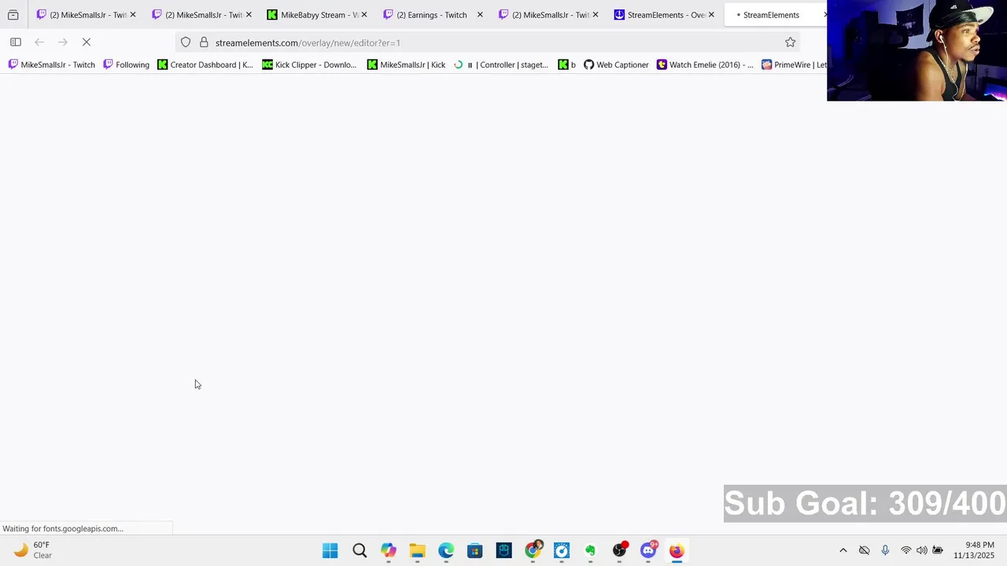Open the Controller | staget bookmark
The image size is (1007, 566).
(x=500, y=64)
